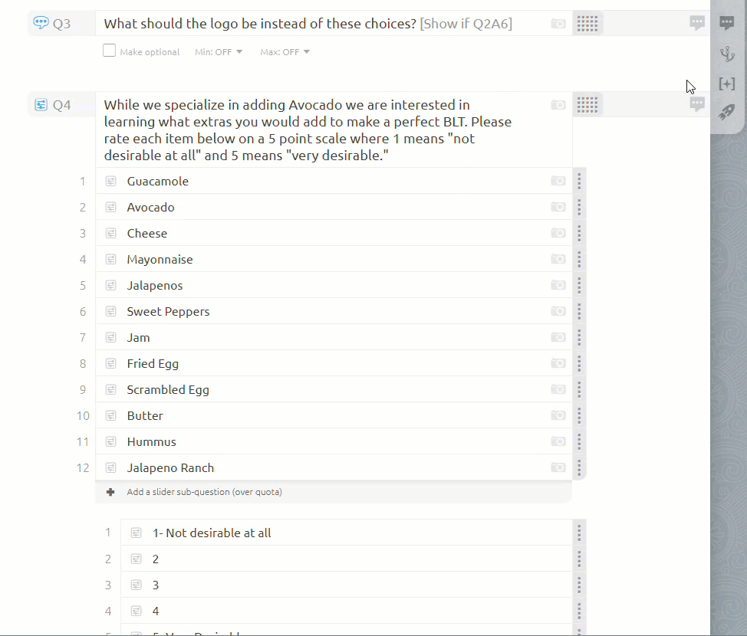Toggle the Make optional checkbox
747x636 pixels.
point(110,51)
